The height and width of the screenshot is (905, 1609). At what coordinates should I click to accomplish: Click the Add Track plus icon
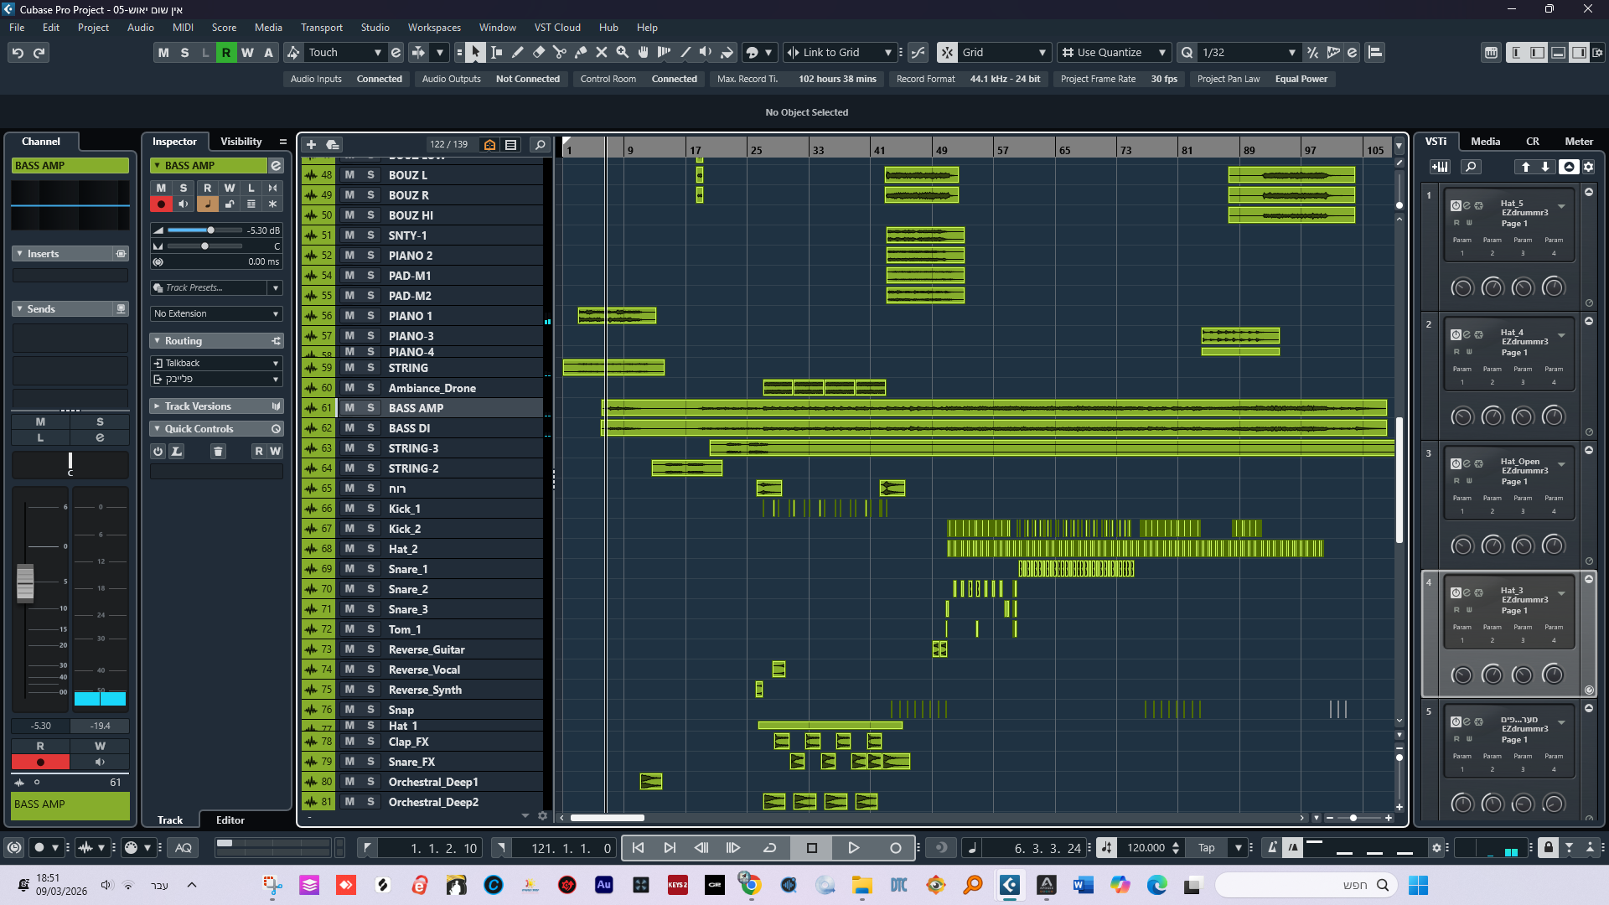tap(311, 144)
